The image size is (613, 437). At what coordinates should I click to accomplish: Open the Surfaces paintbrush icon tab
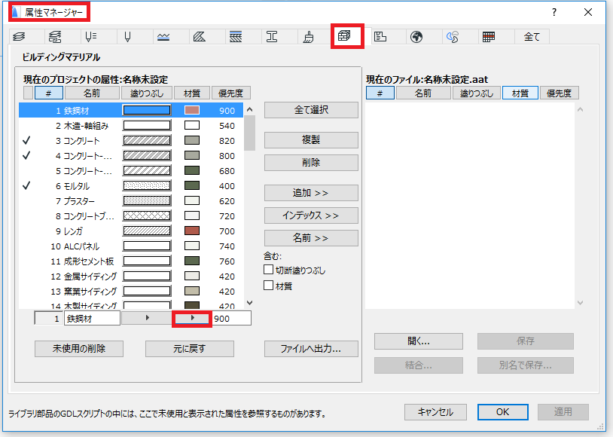308,37
